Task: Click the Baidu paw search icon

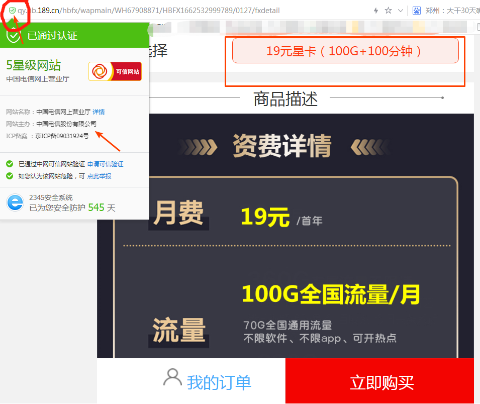Action: coord(417,11)
